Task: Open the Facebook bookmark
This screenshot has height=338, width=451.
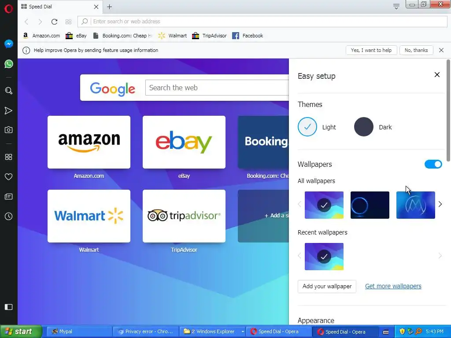Action: tap(248, 36)
